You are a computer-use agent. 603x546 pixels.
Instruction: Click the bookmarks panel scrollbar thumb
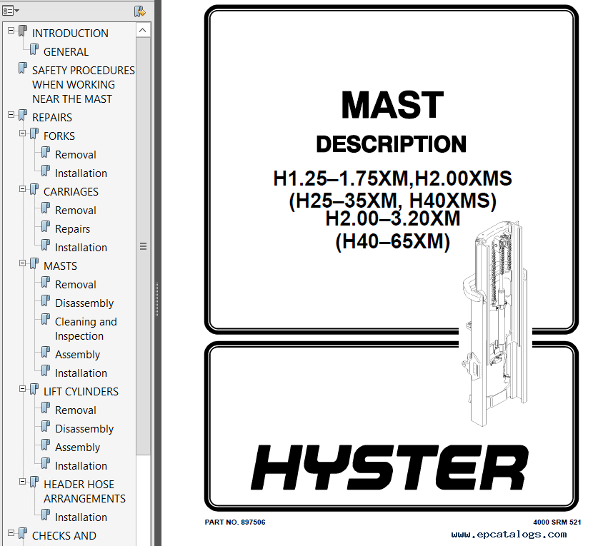click(143, 246)
